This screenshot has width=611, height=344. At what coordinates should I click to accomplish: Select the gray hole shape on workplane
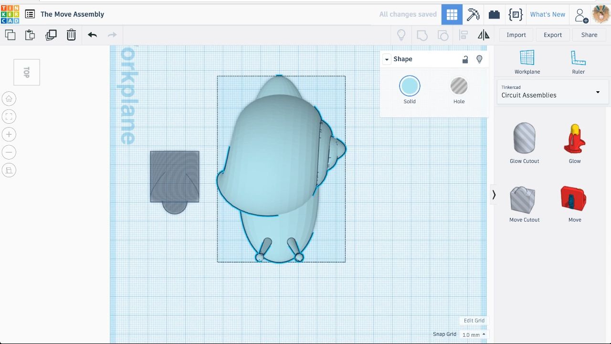click(x=175, y=182)
